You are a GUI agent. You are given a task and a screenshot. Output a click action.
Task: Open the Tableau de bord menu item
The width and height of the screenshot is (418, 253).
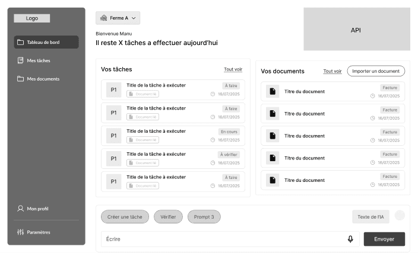[46, 42]
